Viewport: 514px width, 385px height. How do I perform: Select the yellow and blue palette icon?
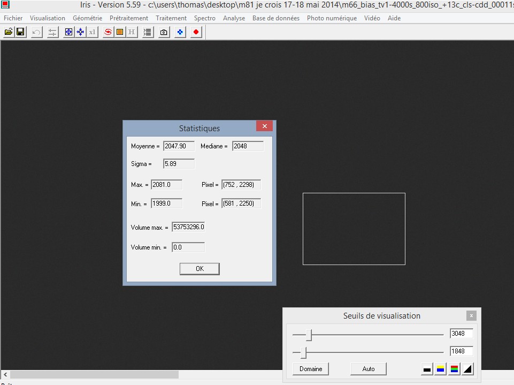coord(441,369)
